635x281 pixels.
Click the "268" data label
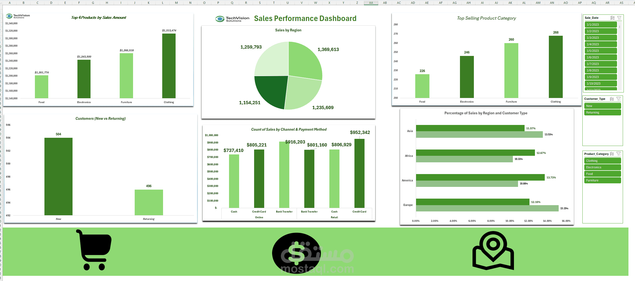click(x=556, y=32)
